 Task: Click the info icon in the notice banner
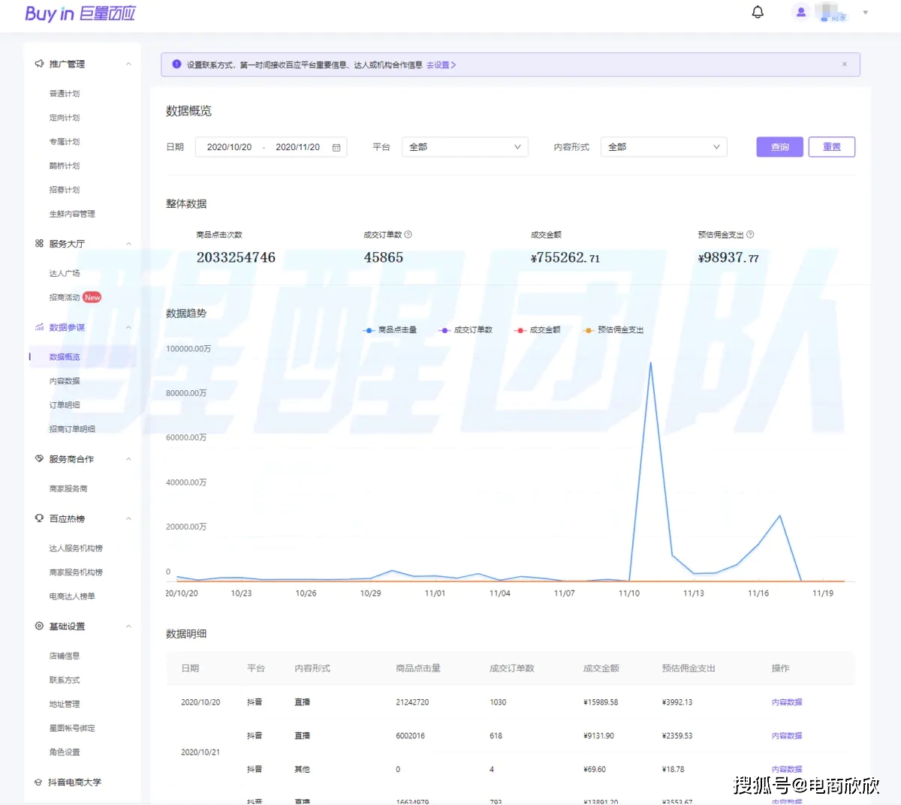pos(176,65)
